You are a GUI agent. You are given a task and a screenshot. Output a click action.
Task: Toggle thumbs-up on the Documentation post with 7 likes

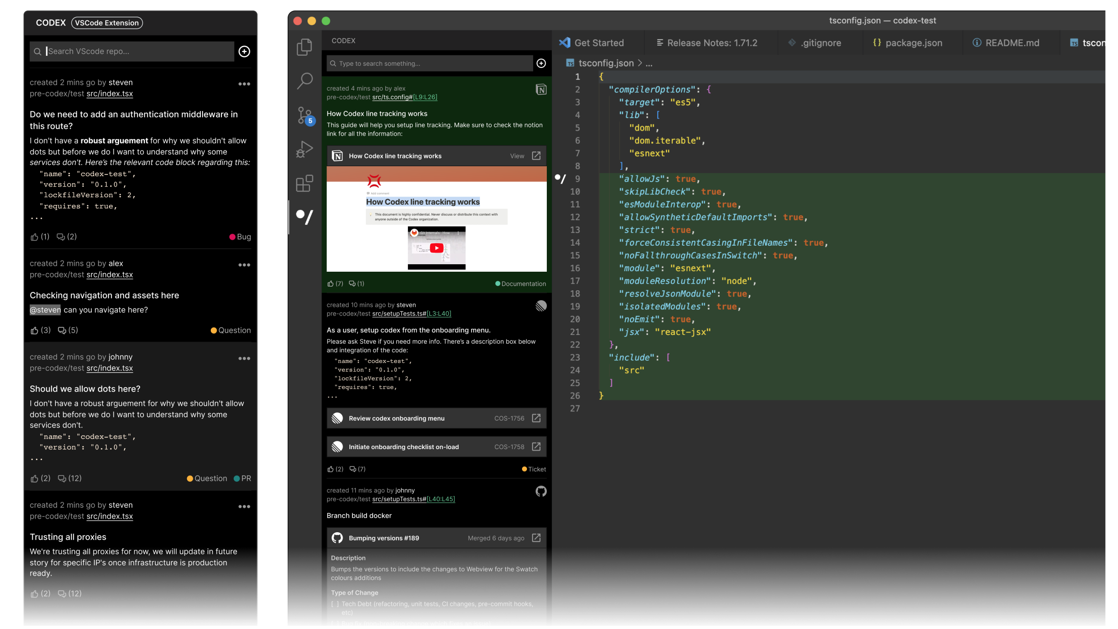coord(330,284)
